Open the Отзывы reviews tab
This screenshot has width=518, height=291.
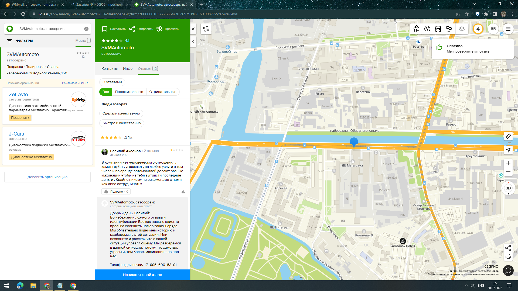(148, 69)
